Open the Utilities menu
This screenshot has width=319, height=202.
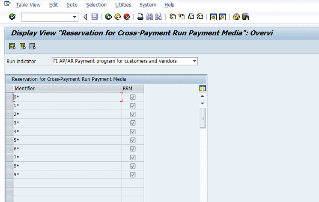[x=123, y=5]
